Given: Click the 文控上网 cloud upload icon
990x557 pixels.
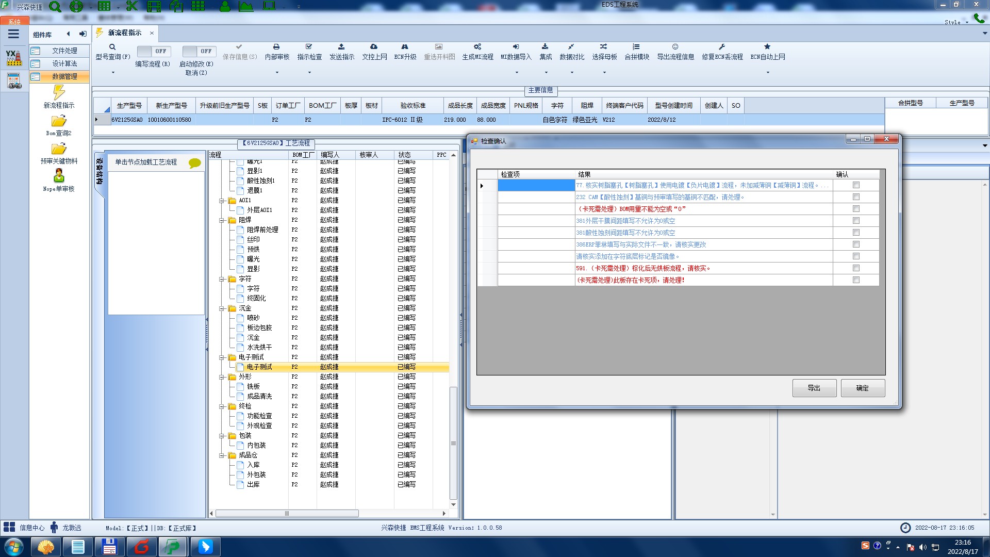Looking at the screenshot, I should point(374,47).
